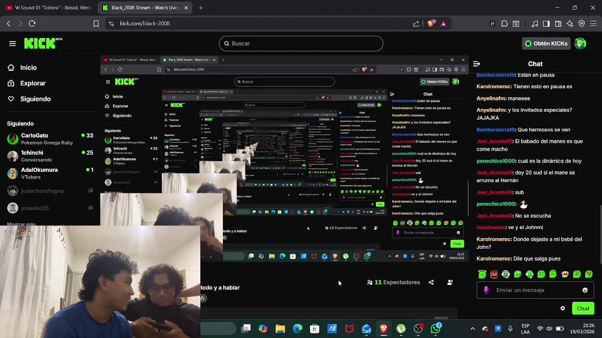Click username Karolromeroc saying Dile que salga pues
602x338 pixels.
(494, 259)
